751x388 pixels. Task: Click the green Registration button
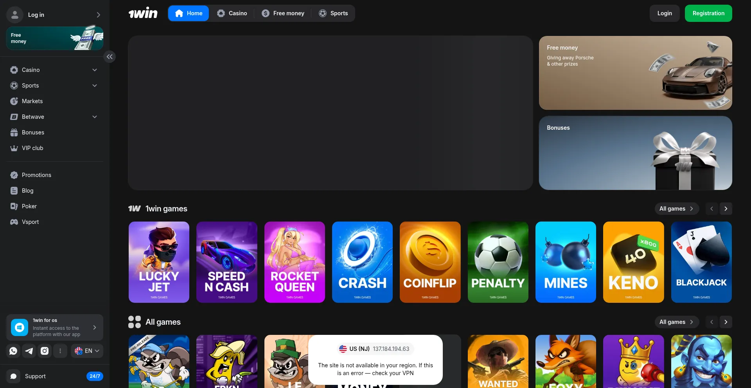(x=708, y=13)
